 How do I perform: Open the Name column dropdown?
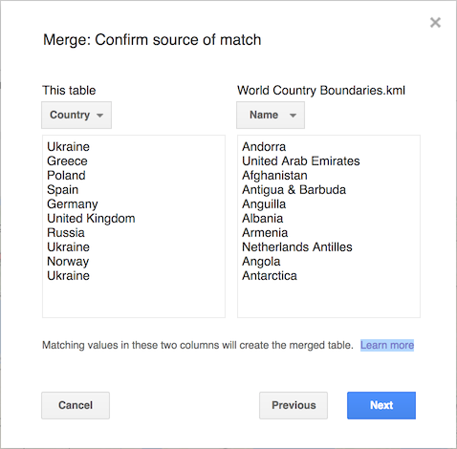click(271, 115)
